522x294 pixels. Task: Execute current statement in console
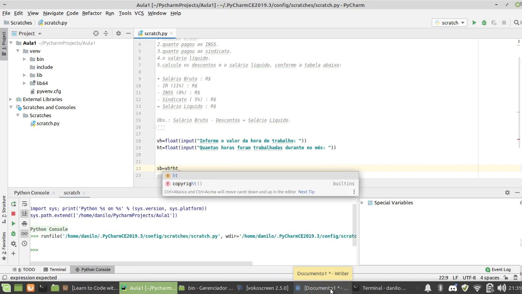pos(13,224)
